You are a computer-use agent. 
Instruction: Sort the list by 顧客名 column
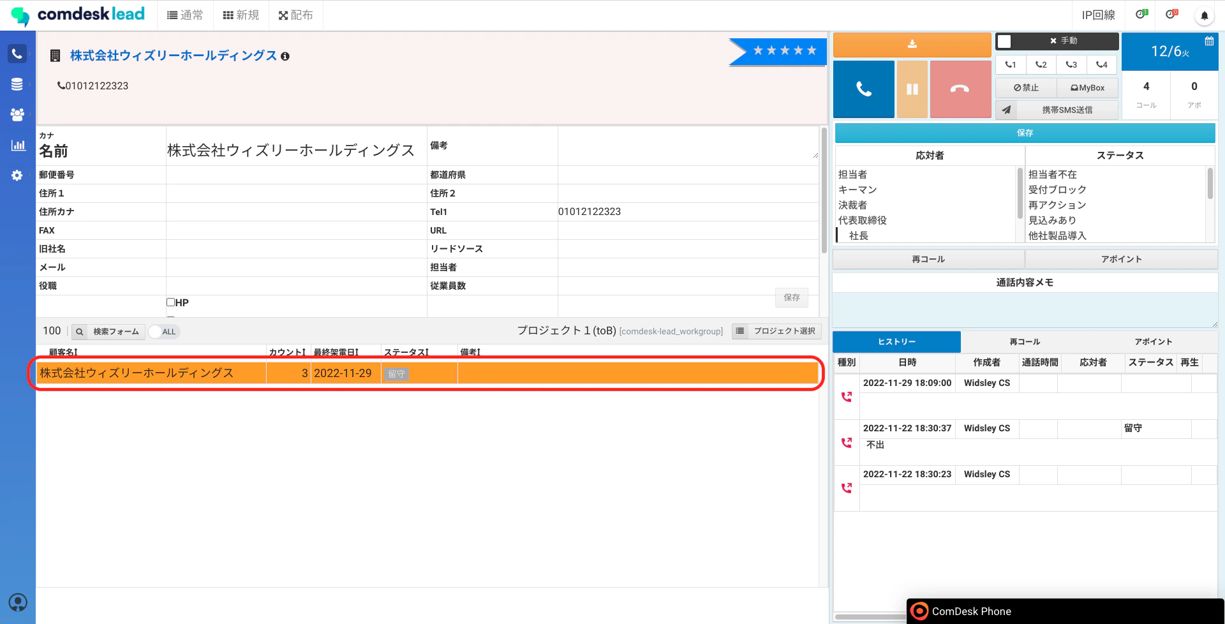63,352
